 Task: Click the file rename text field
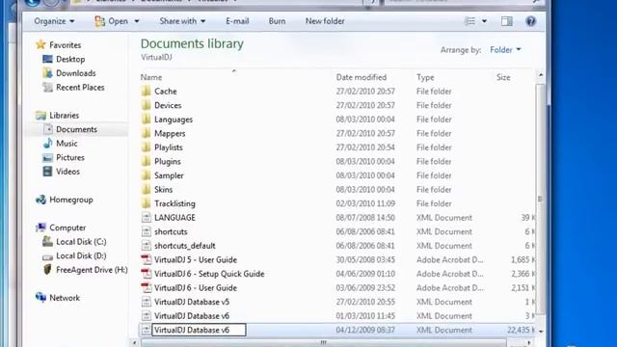pyautogui.click(x=199, y=330)
